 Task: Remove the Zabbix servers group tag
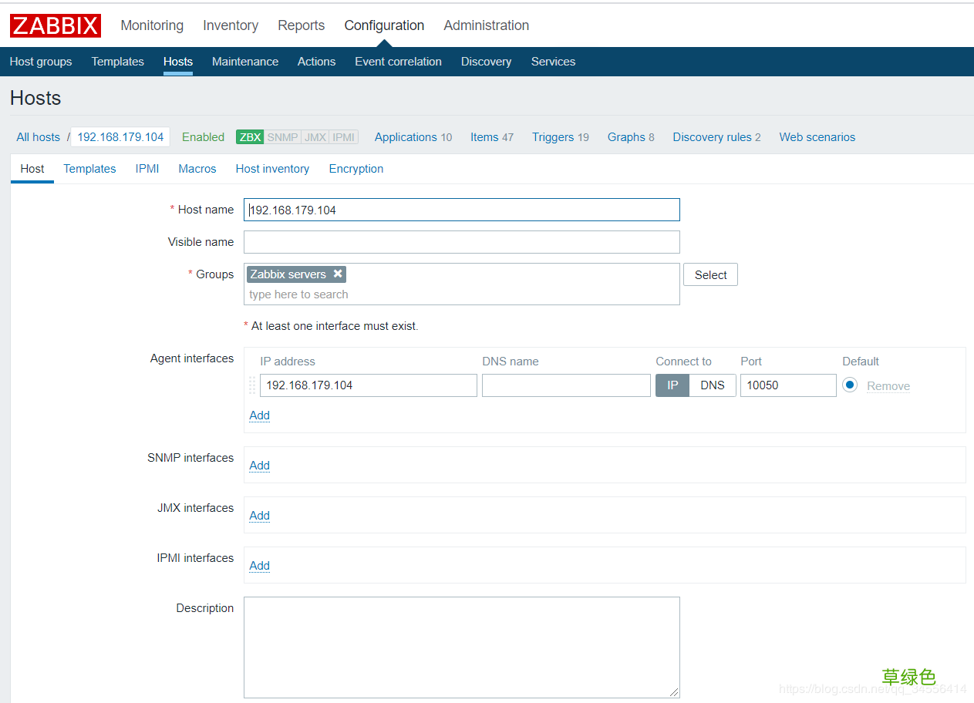click(338, 274)
